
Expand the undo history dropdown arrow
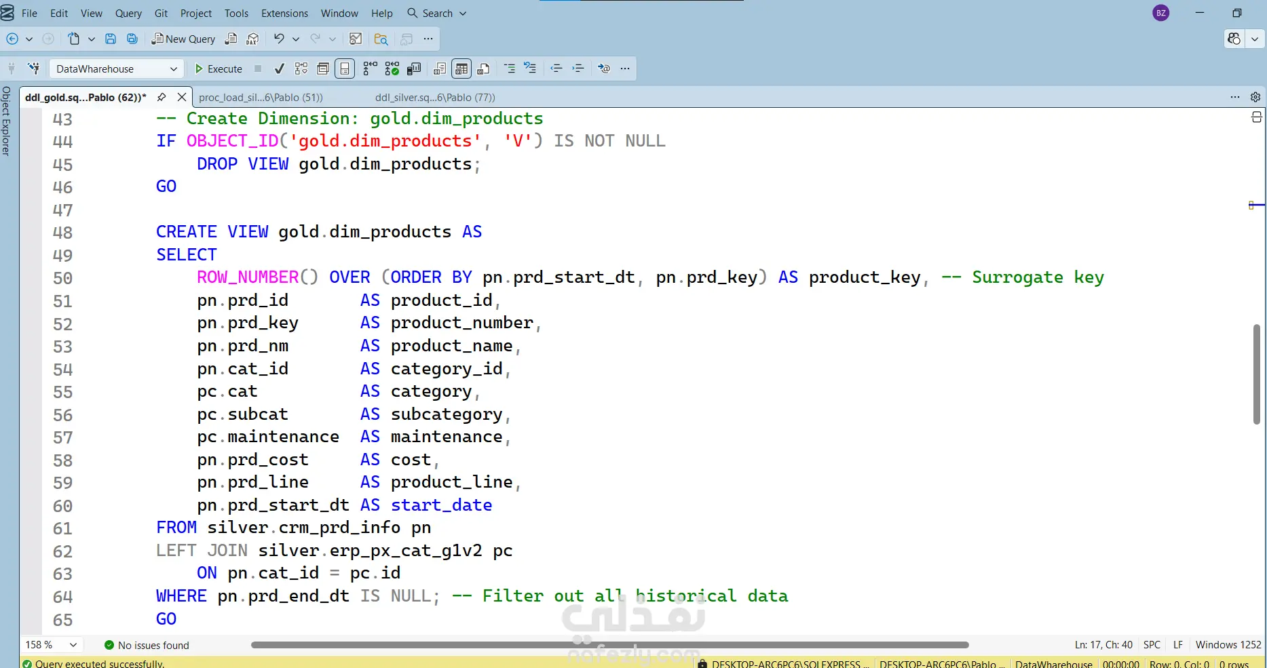[296, 39]
